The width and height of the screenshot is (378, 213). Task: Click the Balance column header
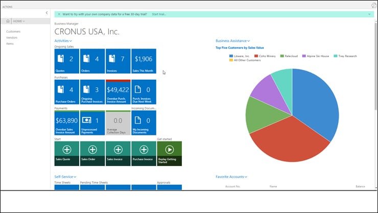(360, 186)
